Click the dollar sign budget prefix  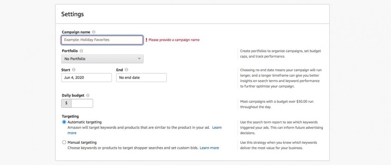[x=66, y=103]
